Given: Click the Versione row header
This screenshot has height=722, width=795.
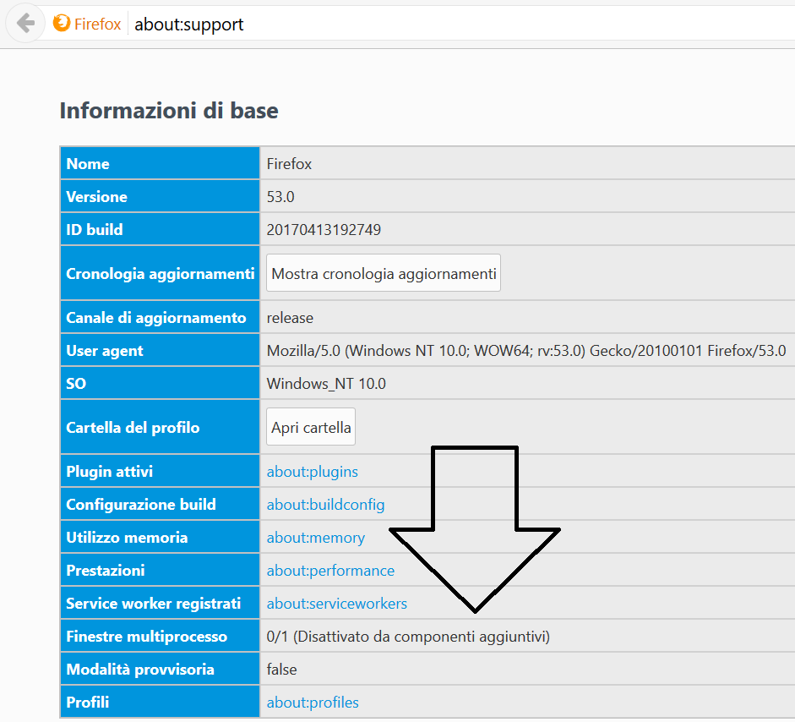Looking at the screenshot, I should pyautogui.click(x=160, y=196).
